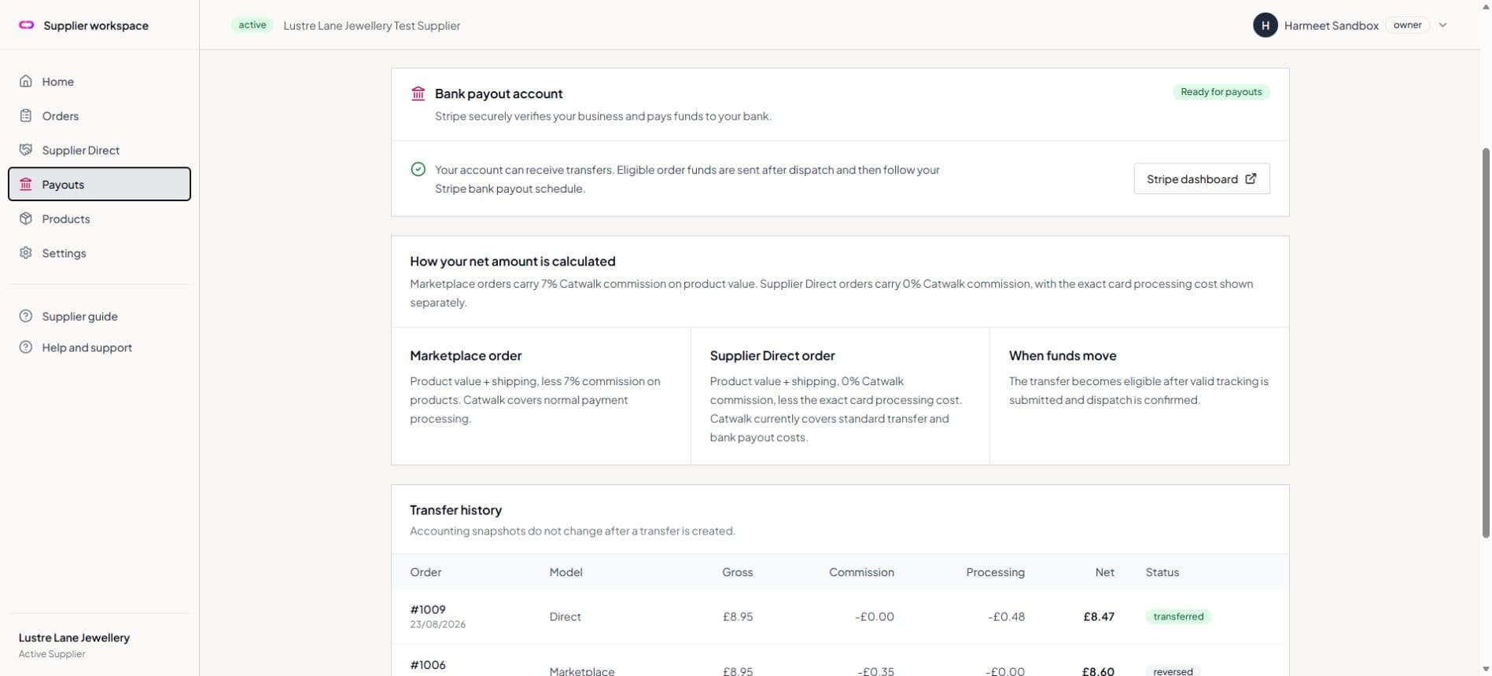This screenshot has height=676, width=1492.
Task: Open the Products page
Action: pyautogui.click(x=99, y=219)
